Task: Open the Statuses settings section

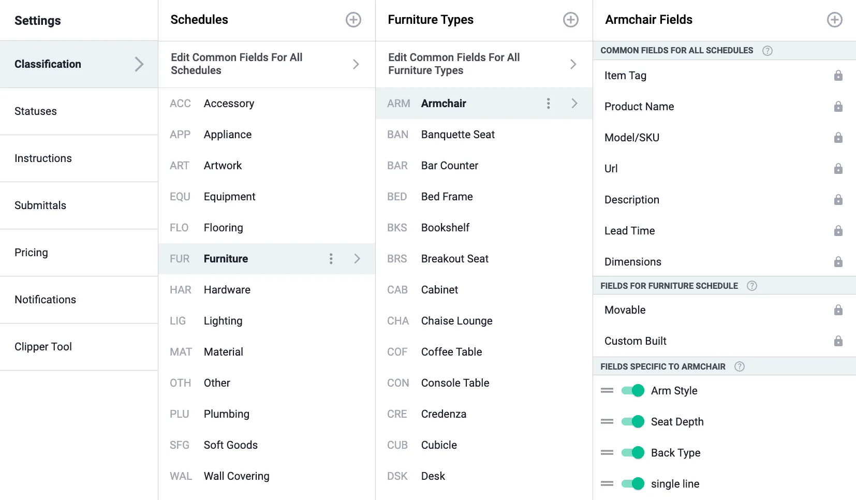Action: coord(79,111)
